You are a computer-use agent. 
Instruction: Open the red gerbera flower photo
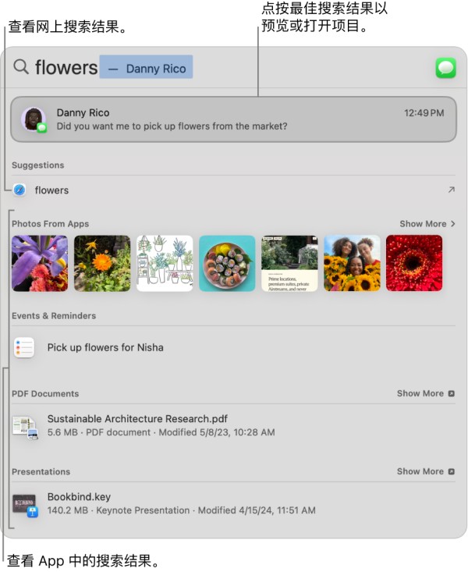[x=414, y=264]
